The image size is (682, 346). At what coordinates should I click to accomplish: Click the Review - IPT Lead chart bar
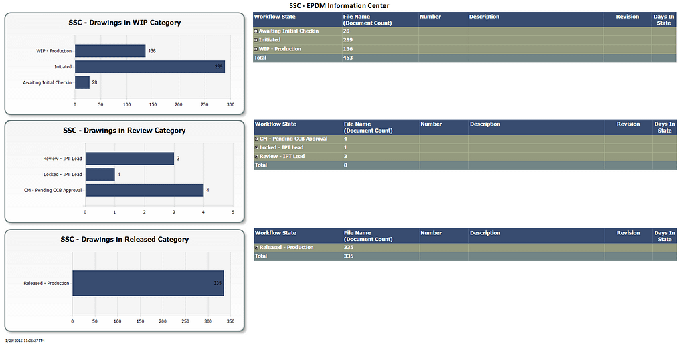[130, 158]
